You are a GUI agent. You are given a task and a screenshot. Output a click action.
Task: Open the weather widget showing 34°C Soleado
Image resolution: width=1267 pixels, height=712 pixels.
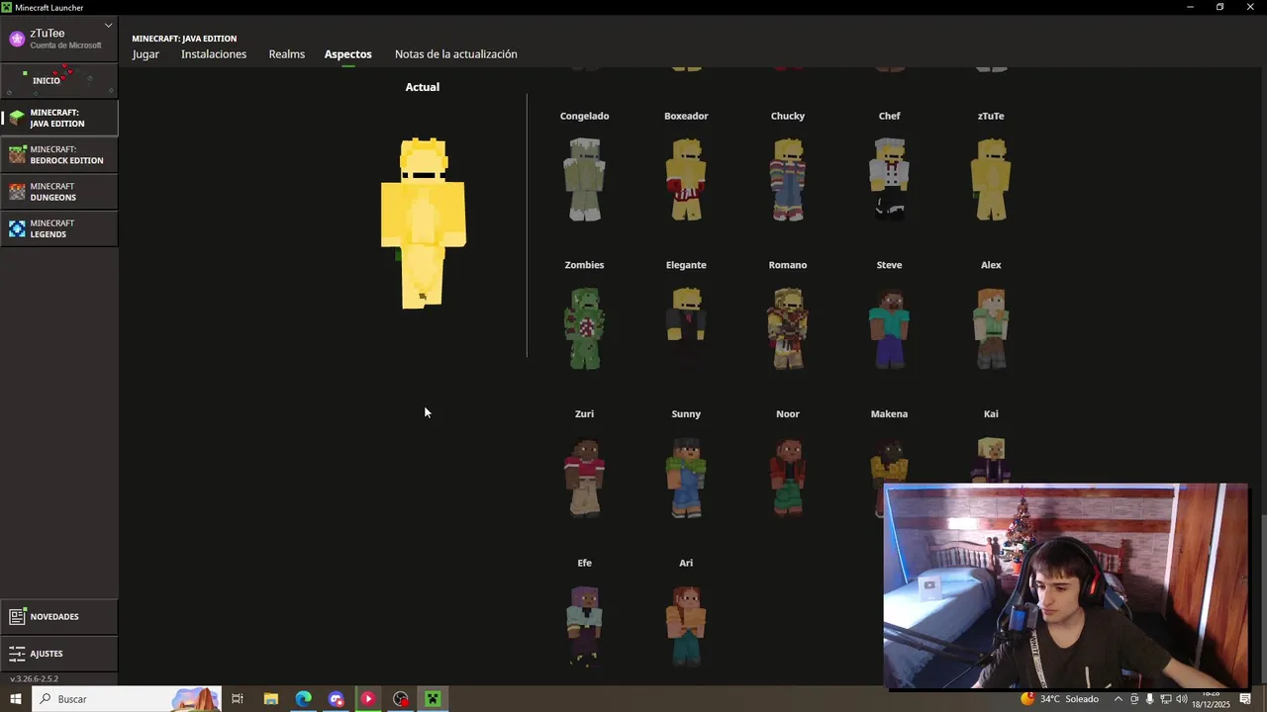pyautogui.click(x=1060, y=699)
